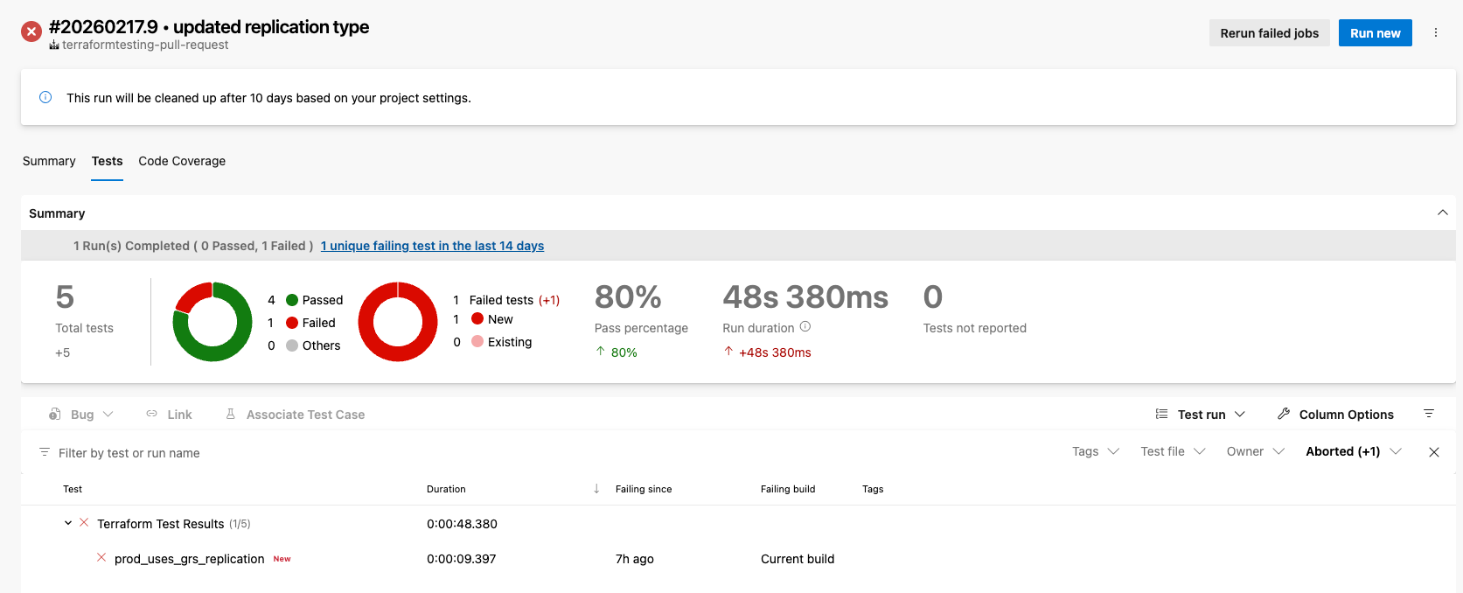
Task: Click the Column Options button
Action: (x=1335, y=415)
